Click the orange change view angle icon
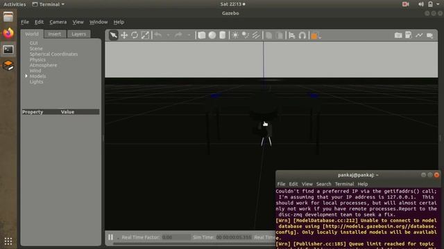 tap(314, 36)
